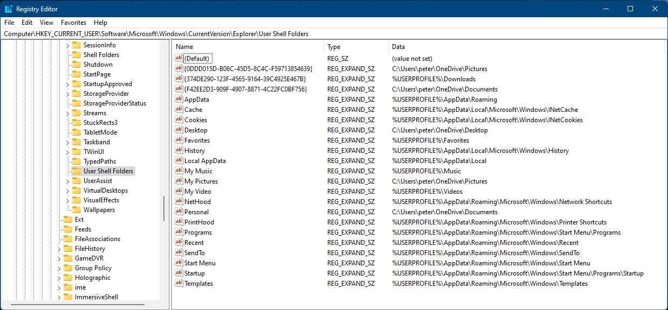Click the string icon beside the Cache value
668x310 pixels.
(179, 109)
